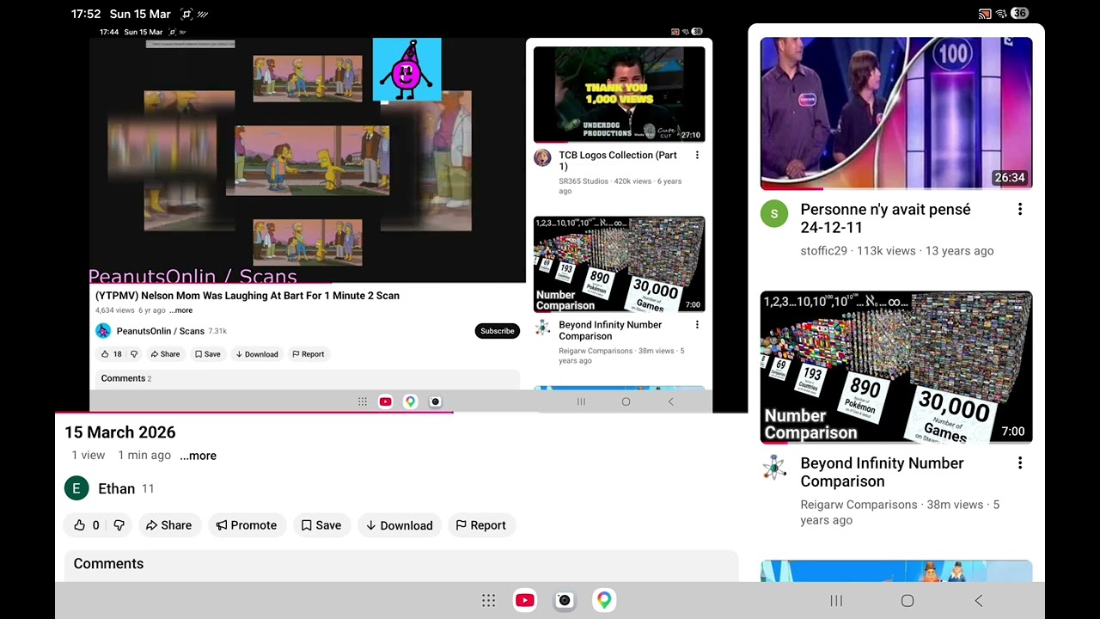This screenshot has height=619, width=1100.
Task: Open Reigarw Comparisons avatar in sidebar
Action: click(774, 468)
